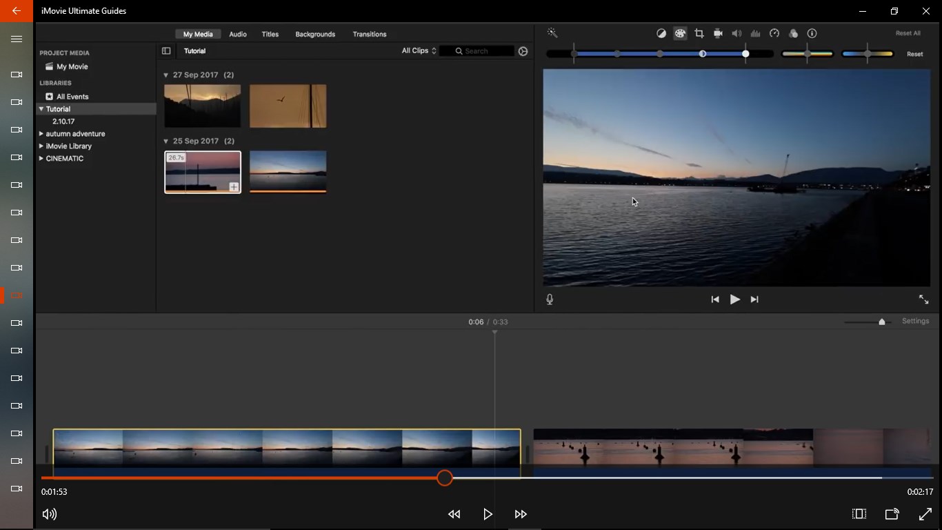The height and width of the screenshot is (530, 942).
Task: Click the orange video seek bar handle
Action: coord(445,478)
